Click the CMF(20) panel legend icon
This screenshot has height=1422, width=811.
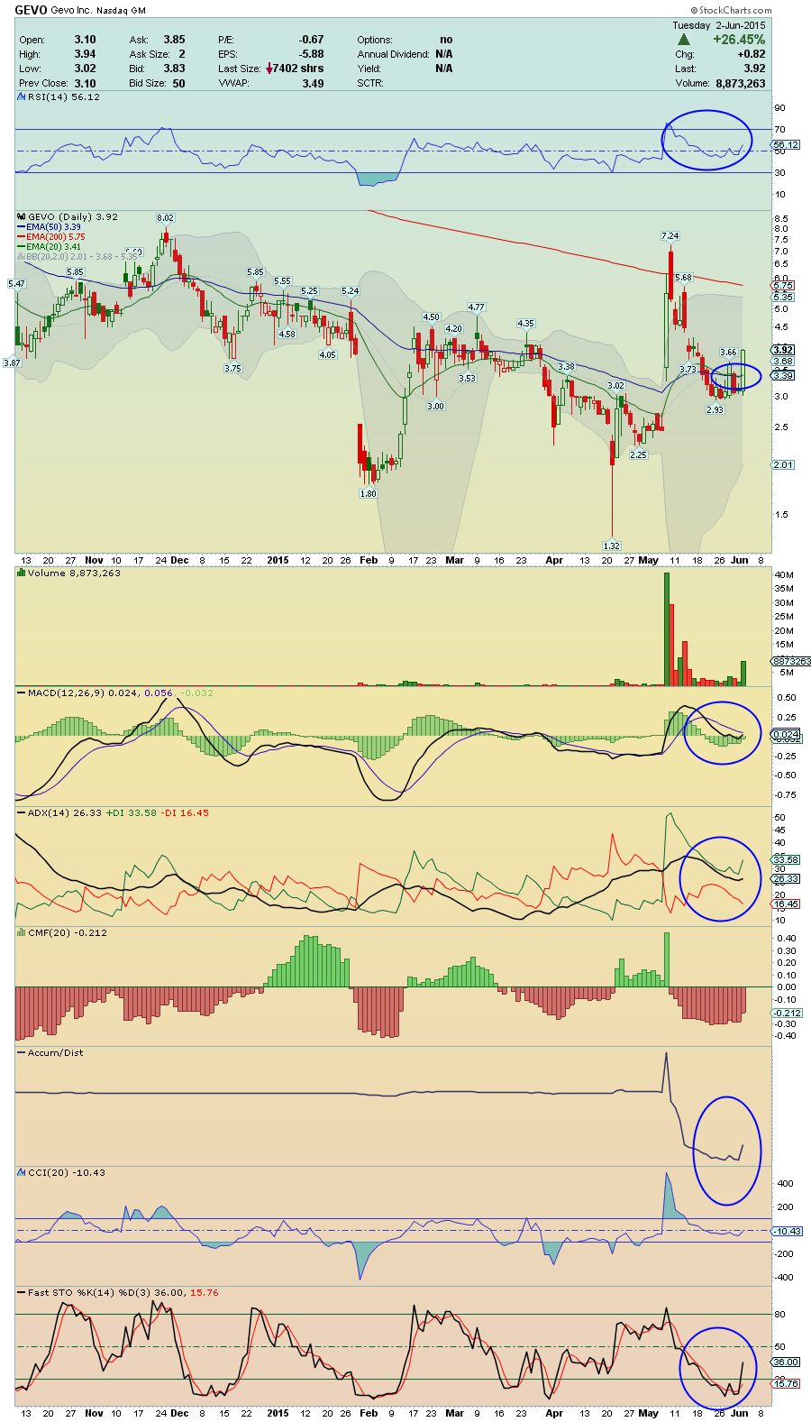click(22, 932)
